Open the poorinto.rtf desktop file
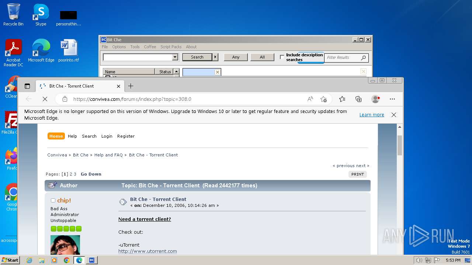This screenshot has height=265, width=472. 69,51
